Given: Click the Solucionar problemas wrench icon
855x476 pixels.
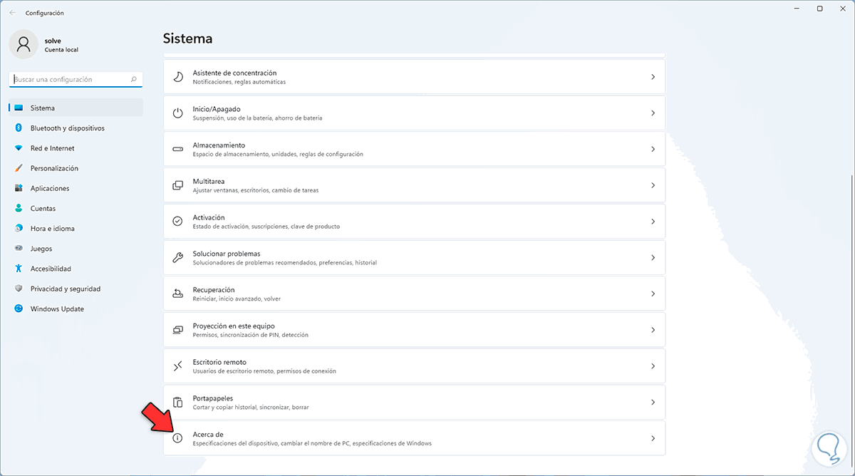Looking at the screenshot, I should [178, 257].
